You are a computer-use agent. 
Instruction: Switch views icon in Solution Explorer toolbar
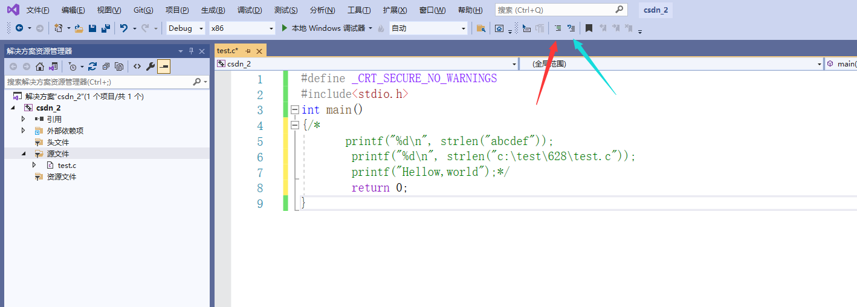(x=53, y=66)
